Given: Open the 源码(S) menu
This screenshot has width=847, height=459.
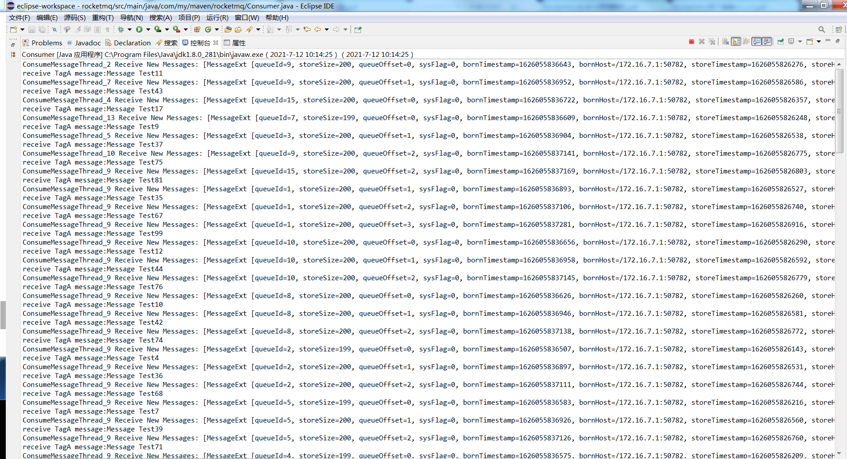Looking at the screenshot, I should 75,17.
